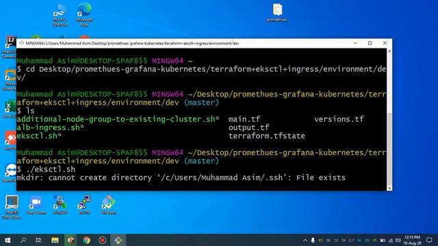Click the versions.tf filename in listing
The width and height of the screenshot is (438, 246).
[339, 120]
